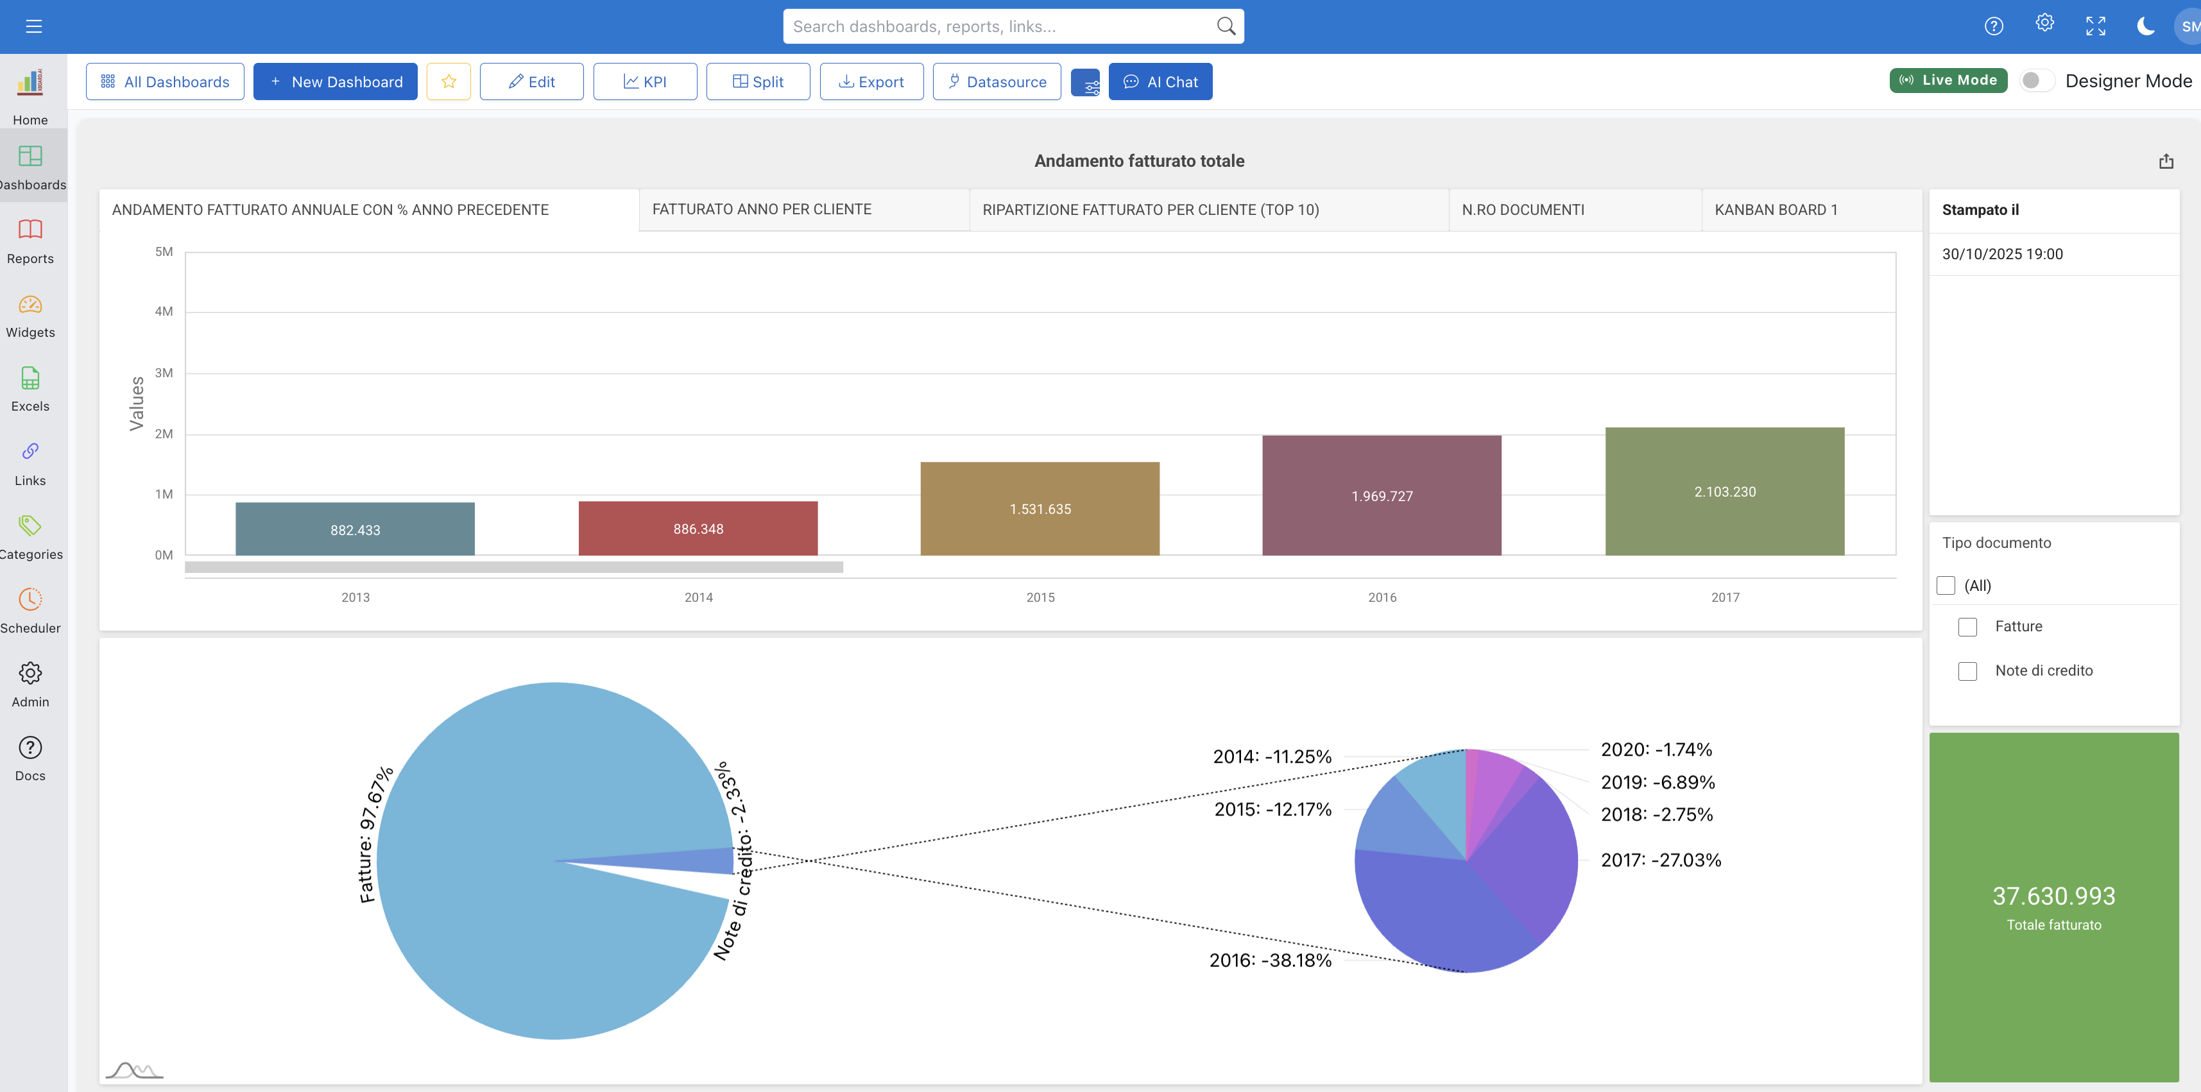Viewport: 2201px width, 1092px height.
Task: Open the help question mark icon in header
Action: point(1993,26)
